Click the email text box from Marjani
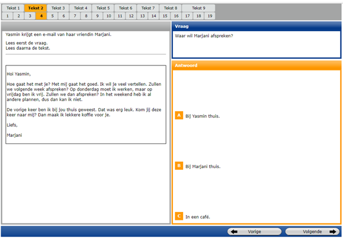Viewport: 343px width, 239px height. tap(86, 104)
